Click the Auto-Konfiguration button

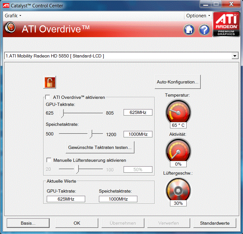pyautogui.click(x=178, y=82)
